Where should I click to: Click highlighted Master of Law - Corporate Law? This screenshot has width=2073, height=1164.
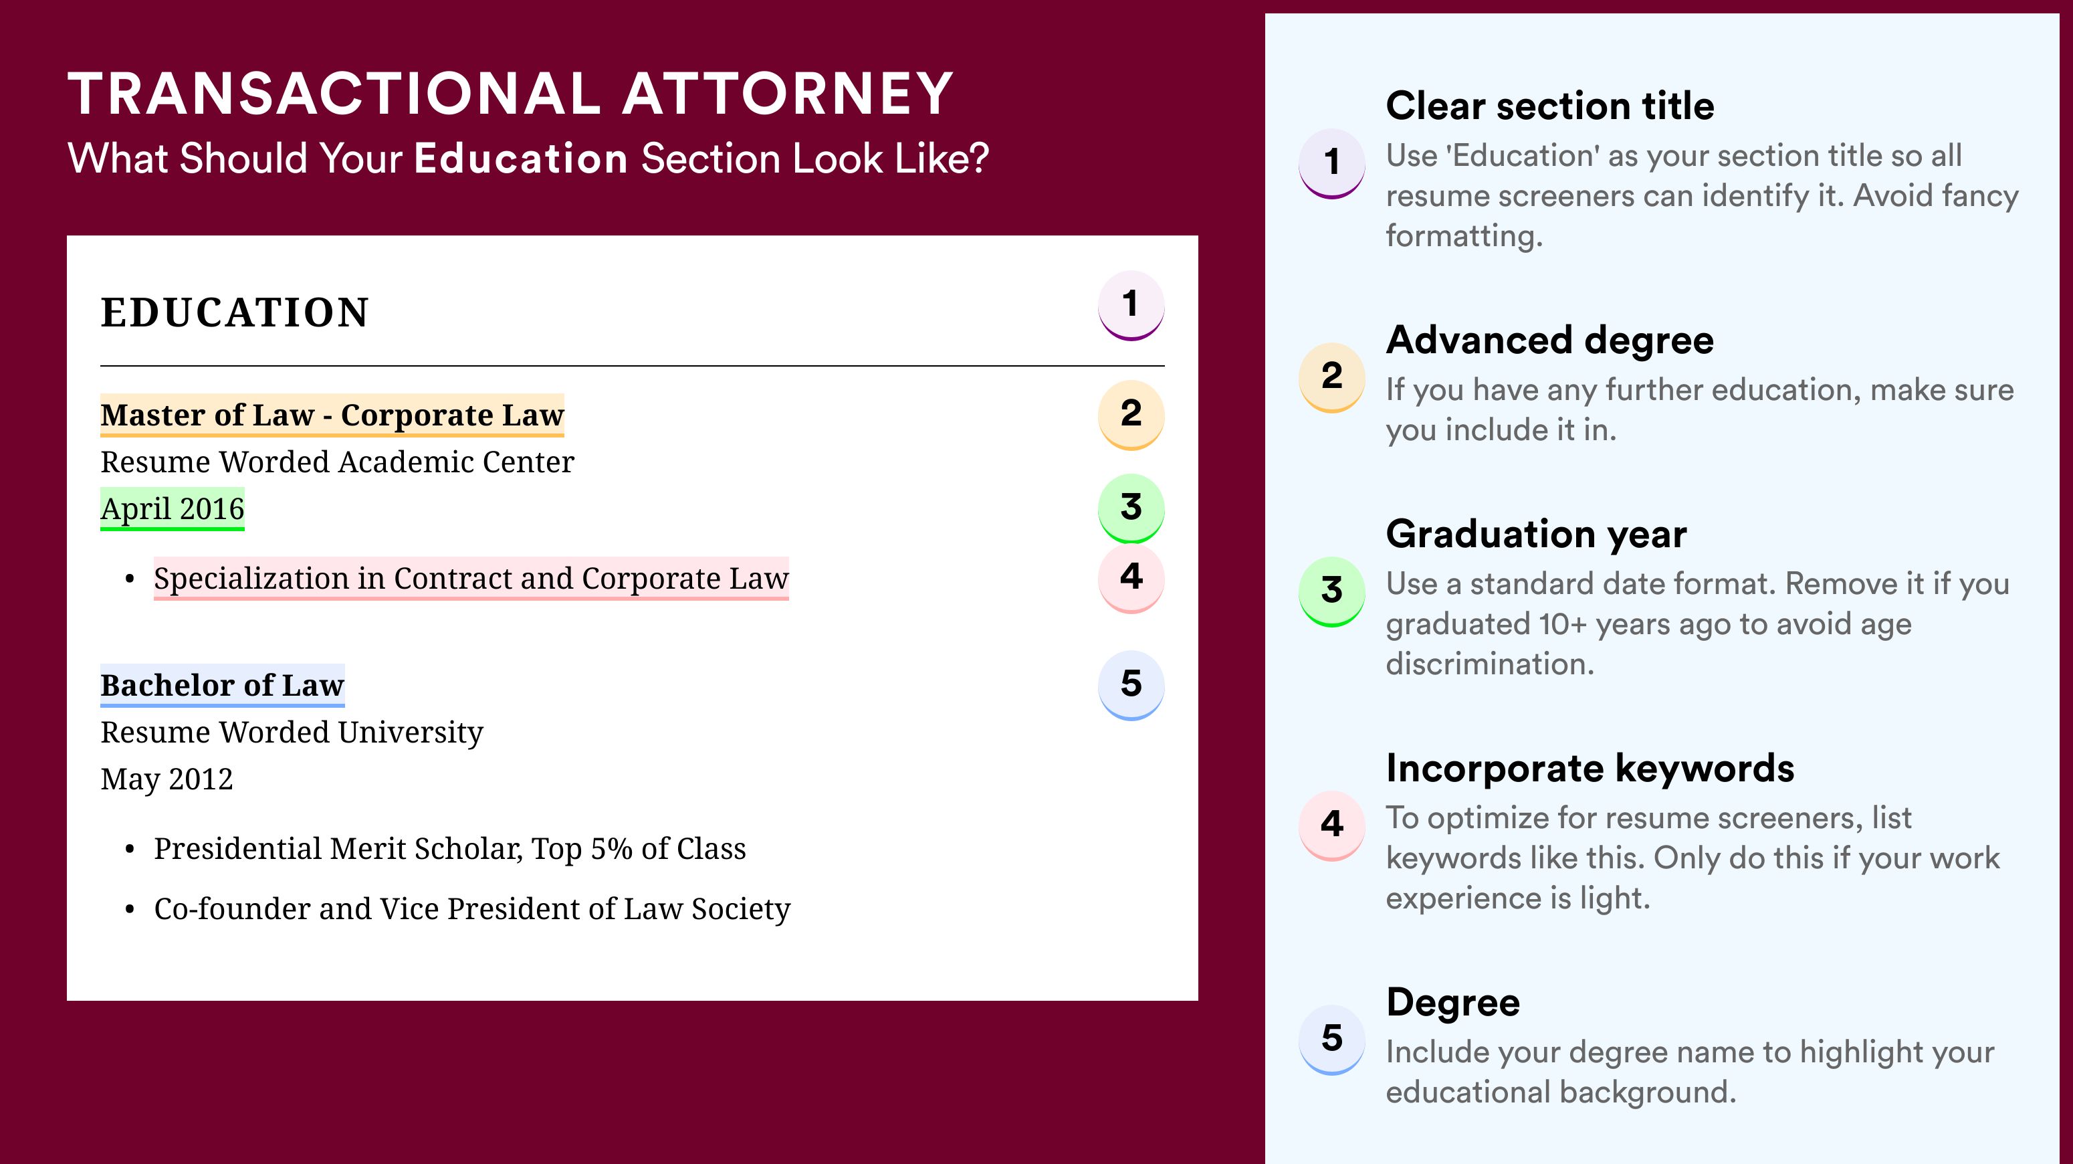pos(332,415)
